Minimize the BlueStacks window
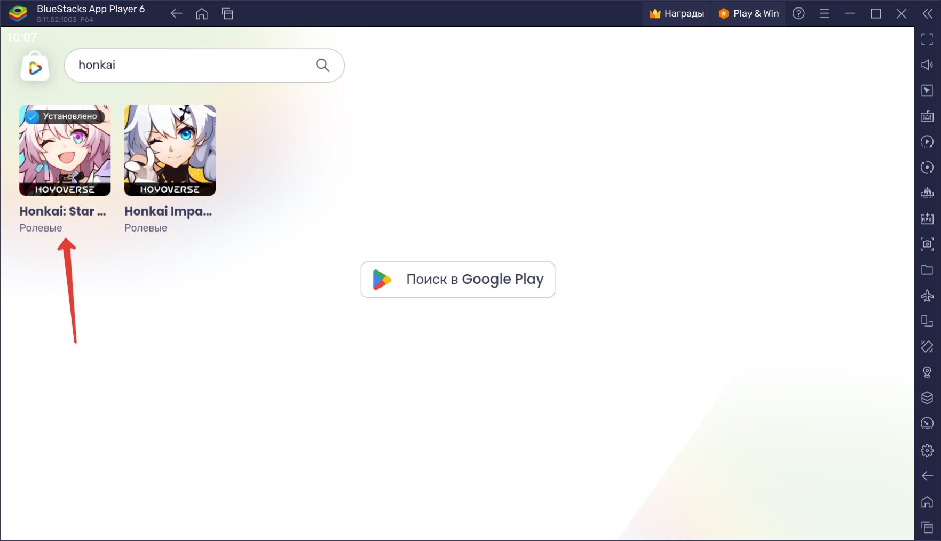941x541 pixels. point(850,13)
